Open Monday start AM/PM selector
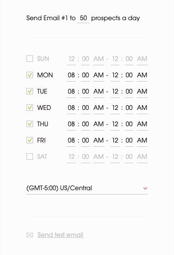 tap(98, 75)
